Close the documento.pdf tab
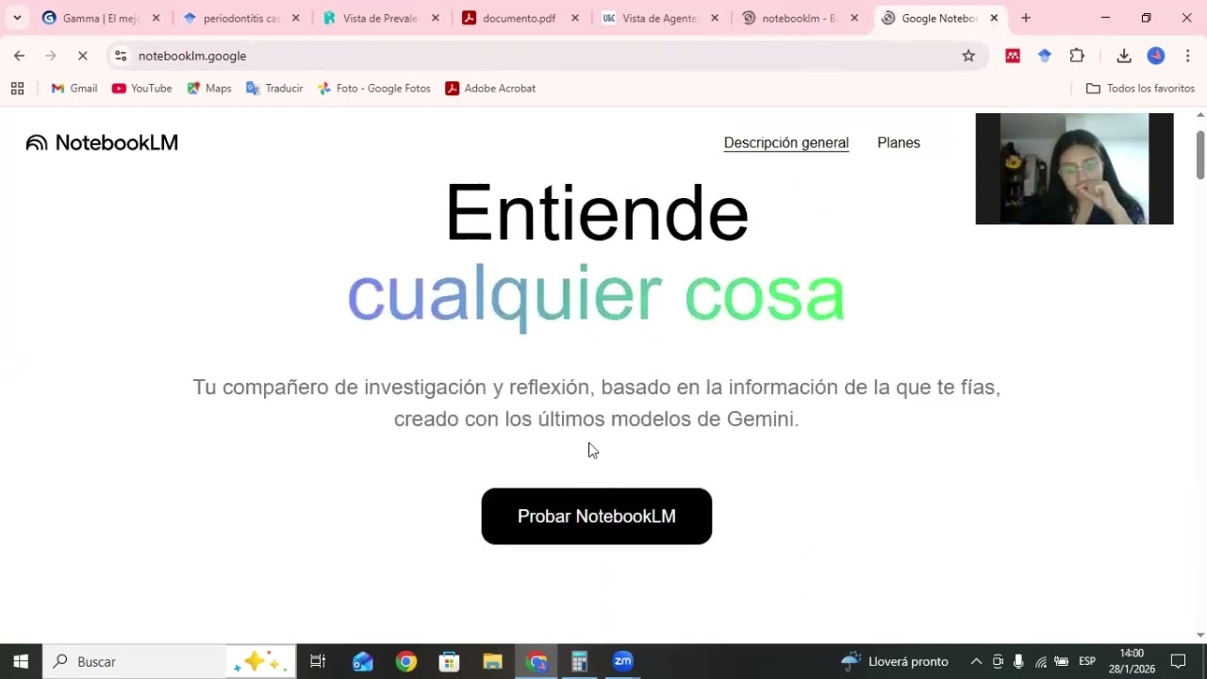This screenshot has width=1207, height=679. point(574,18)
